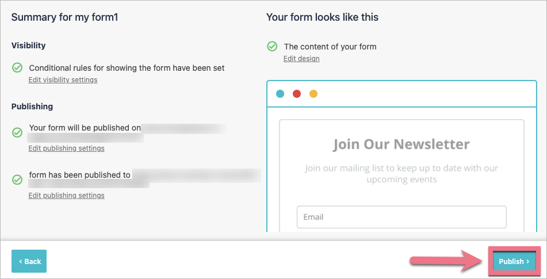
Task: Click the blue dot in preview window
Action: click(x=280, y=94)
